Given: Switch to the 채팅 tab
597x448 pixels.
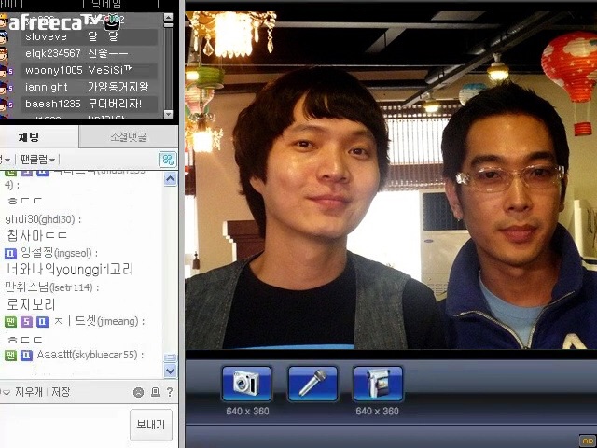Looking at the screenshot, I should [x=29, y=137].
